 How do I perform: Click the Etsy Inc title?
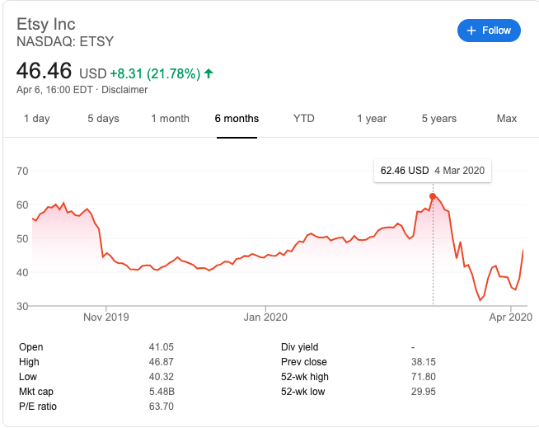(x=51, y=22)
